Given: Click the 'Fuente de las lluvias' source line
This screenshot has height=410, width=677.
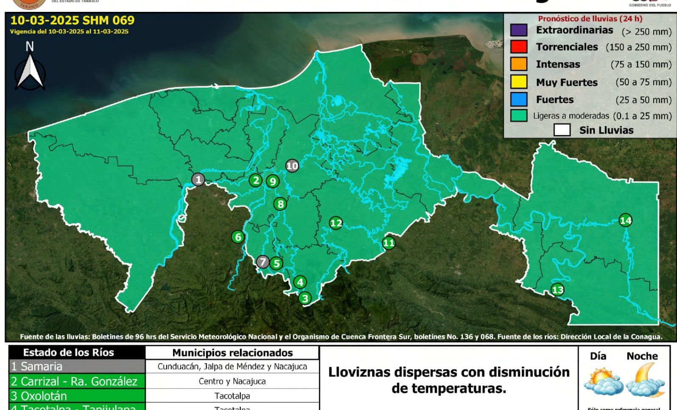Looking at the screenshot, I should click(x=341, y=337).
